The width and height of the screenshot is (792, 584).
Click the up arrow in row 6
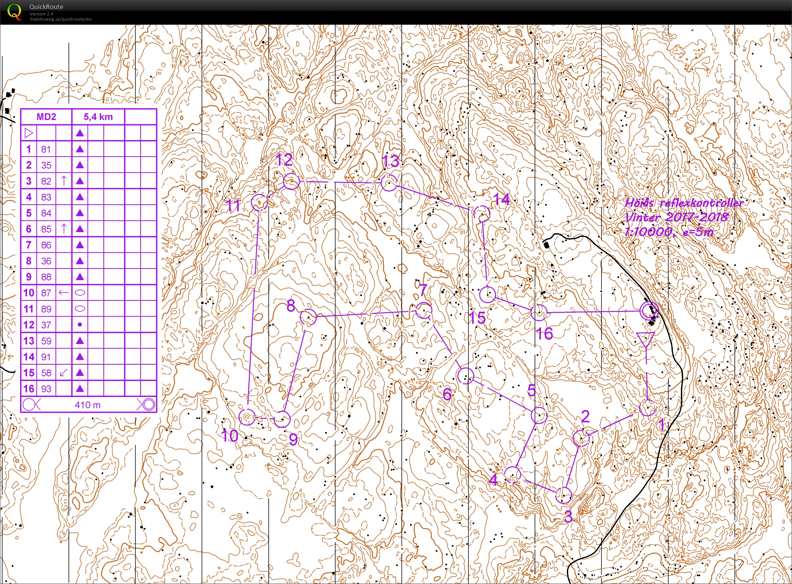click(64, 229)
